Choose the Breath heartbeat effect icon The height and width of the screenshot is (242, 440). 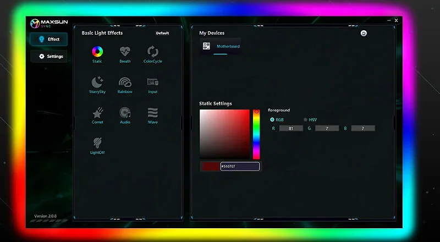[125, 52]
